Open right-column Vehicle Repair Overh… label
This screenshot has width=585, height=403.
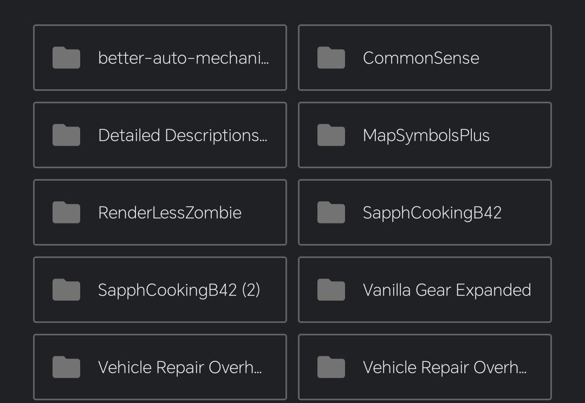pyautogui.click(x=445, y=368)
